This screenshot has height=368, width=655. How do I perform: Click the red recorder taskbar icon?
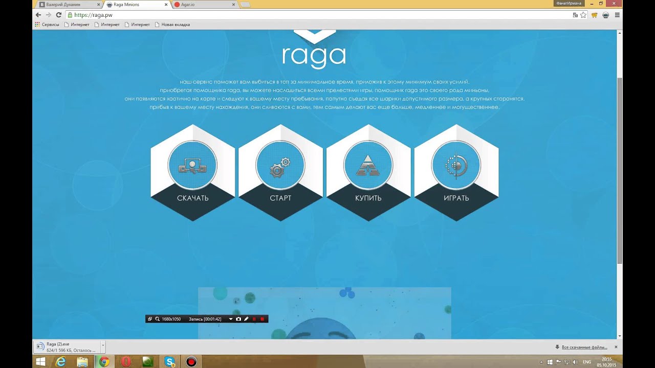tap(191, 362)
